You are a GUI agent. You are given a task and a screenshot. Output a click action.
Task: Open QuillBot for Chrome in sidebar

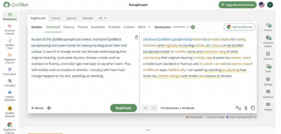[x=10, y=128]
